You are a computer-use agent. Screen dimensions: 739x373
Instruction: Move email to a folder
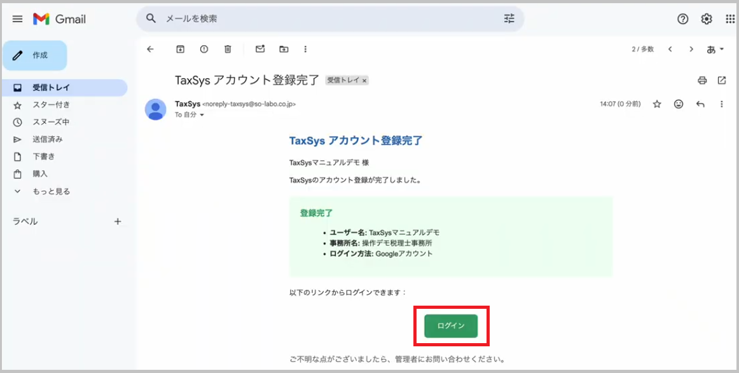[x=284, y=49]
